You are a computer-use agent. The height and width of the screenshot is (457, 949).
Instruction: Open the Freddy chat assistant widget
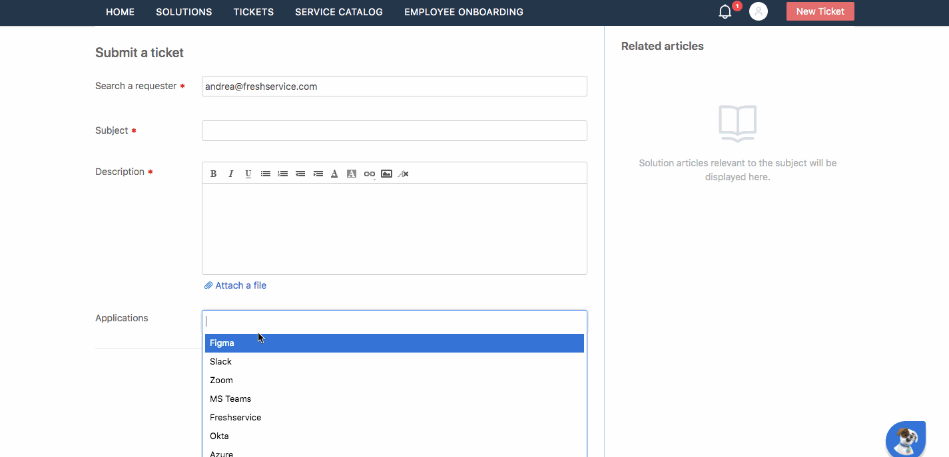tap(906, 439)
